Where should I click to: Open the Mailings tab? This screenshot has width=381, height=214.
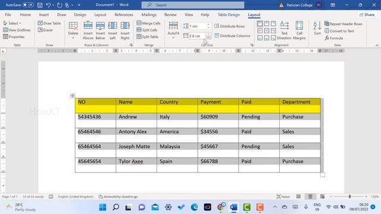149,15
